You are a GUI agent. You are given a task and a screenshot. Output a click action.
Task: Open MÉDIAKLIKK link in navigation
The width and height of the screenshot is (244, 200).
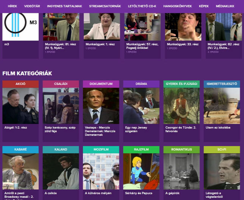click(x=225, y=6)
